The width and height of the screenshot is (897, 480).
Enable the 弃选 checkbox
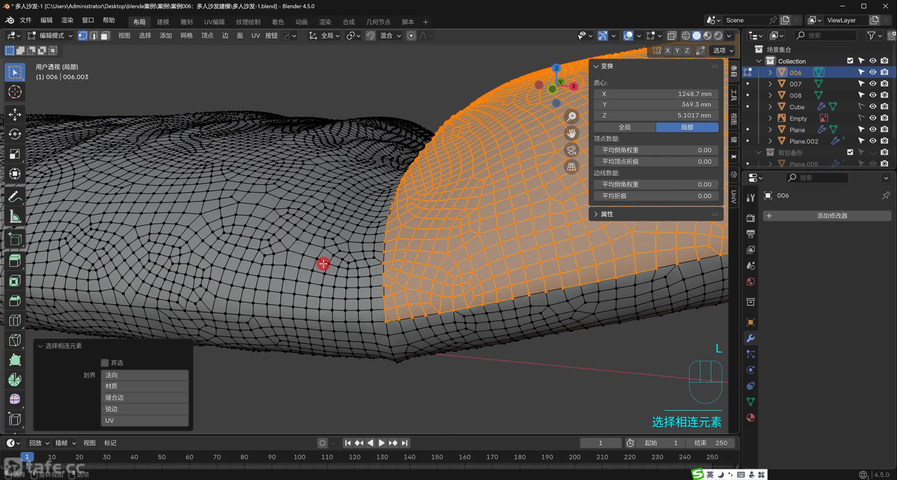tap(105, 363)
